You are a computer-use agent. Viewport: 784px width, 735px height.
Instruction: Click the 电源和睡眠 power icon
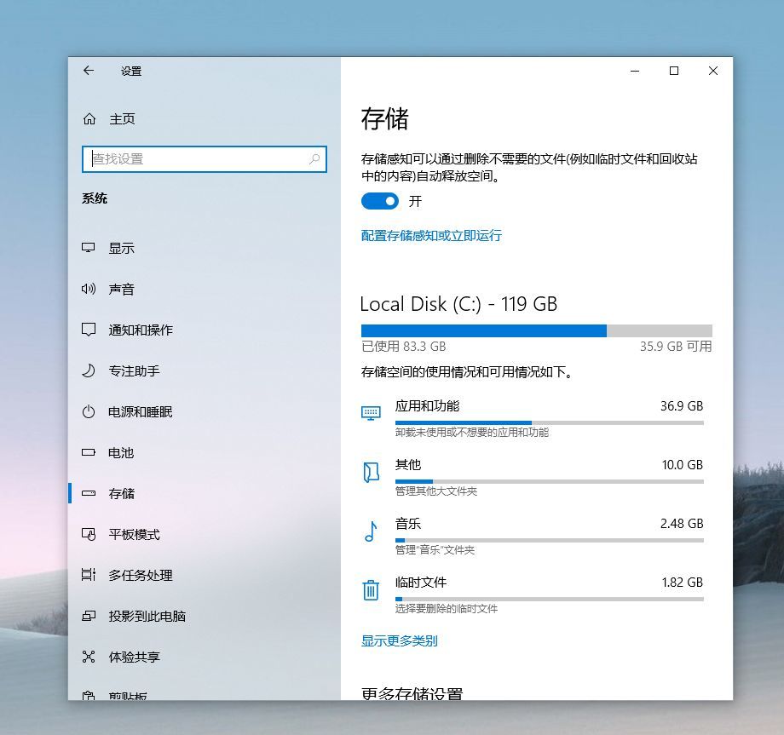[89, 411]
